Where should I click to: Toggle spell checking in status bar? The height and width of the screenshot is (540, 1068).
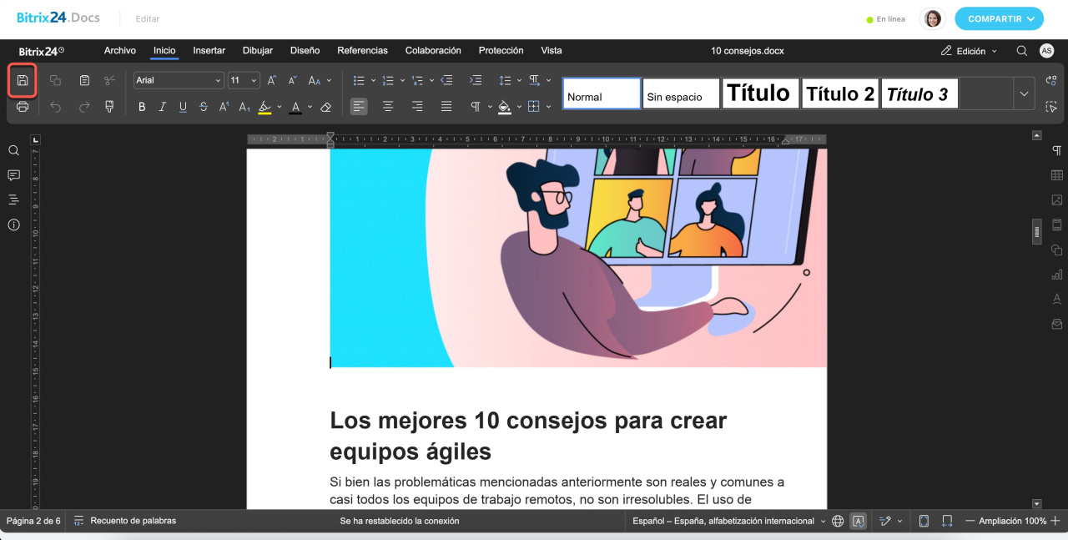[859, 521]
